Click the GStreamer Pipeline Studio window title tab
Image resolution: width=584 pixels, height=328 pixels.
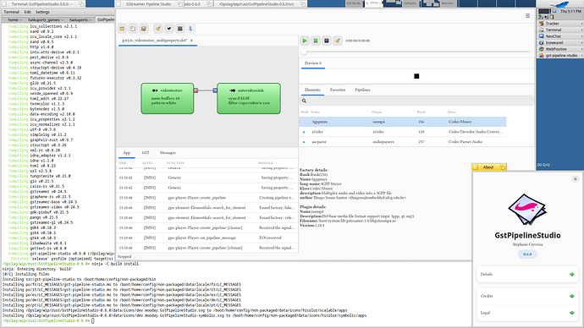[x=148, y=4]
